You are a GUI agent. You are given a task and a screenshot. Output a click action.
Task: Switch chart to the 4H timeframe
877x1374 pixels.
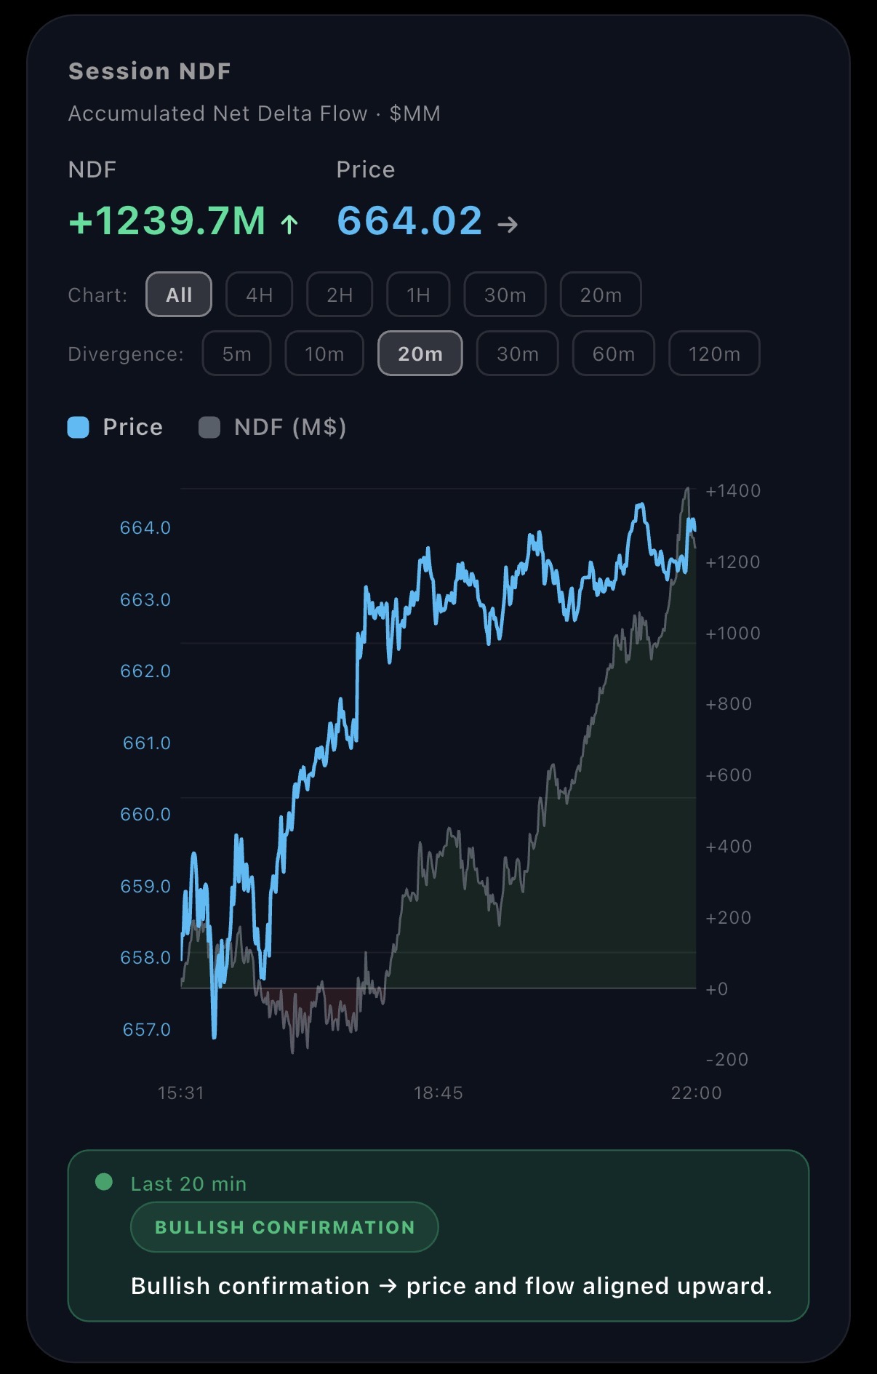259,295
